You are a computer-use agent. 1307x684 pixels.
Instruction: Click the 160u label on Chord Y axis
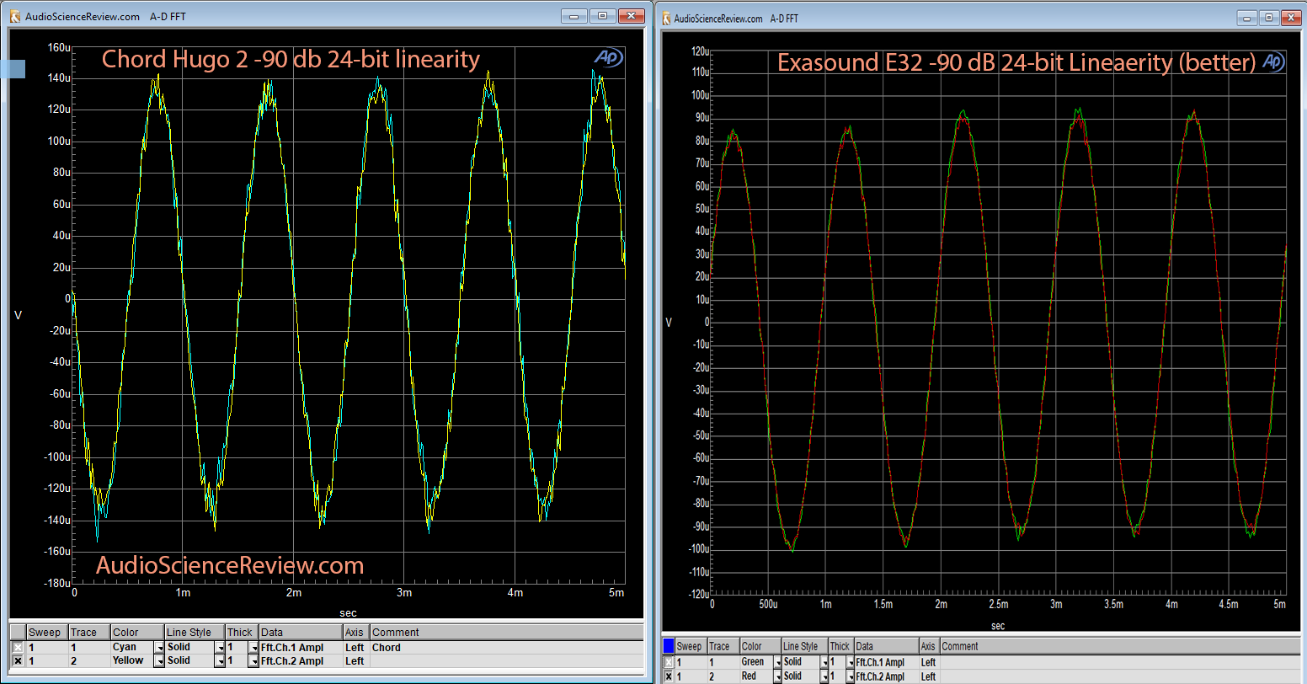coord(59,48)
